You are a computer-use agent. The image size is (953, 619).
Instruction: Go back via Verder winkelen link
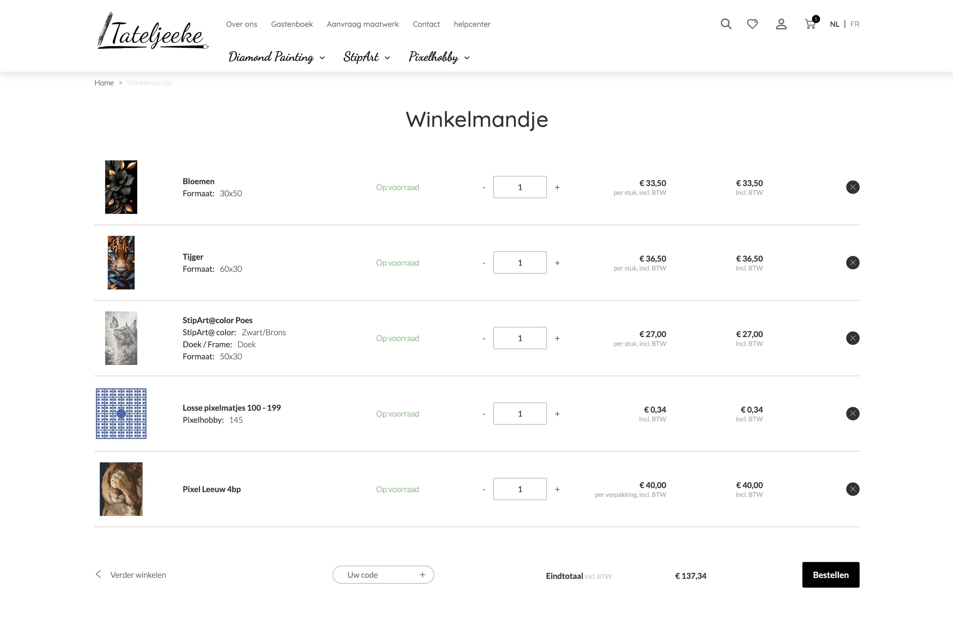pyautogui.click(x=137, y=575)
